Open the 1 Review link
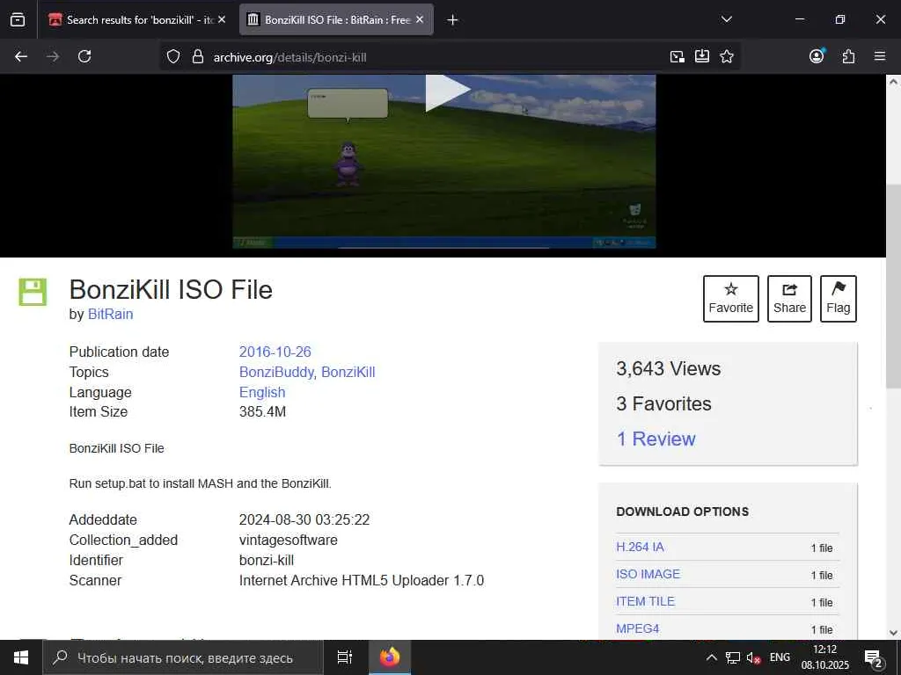The height and width of the screenshot is (675, 901). (x=656, y=439)
